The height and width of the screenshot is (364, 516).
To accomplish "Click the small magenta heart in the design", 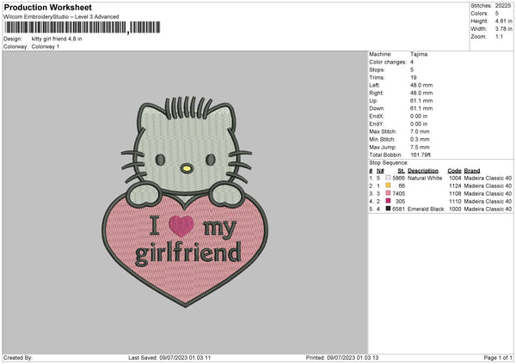I will 180,226.
